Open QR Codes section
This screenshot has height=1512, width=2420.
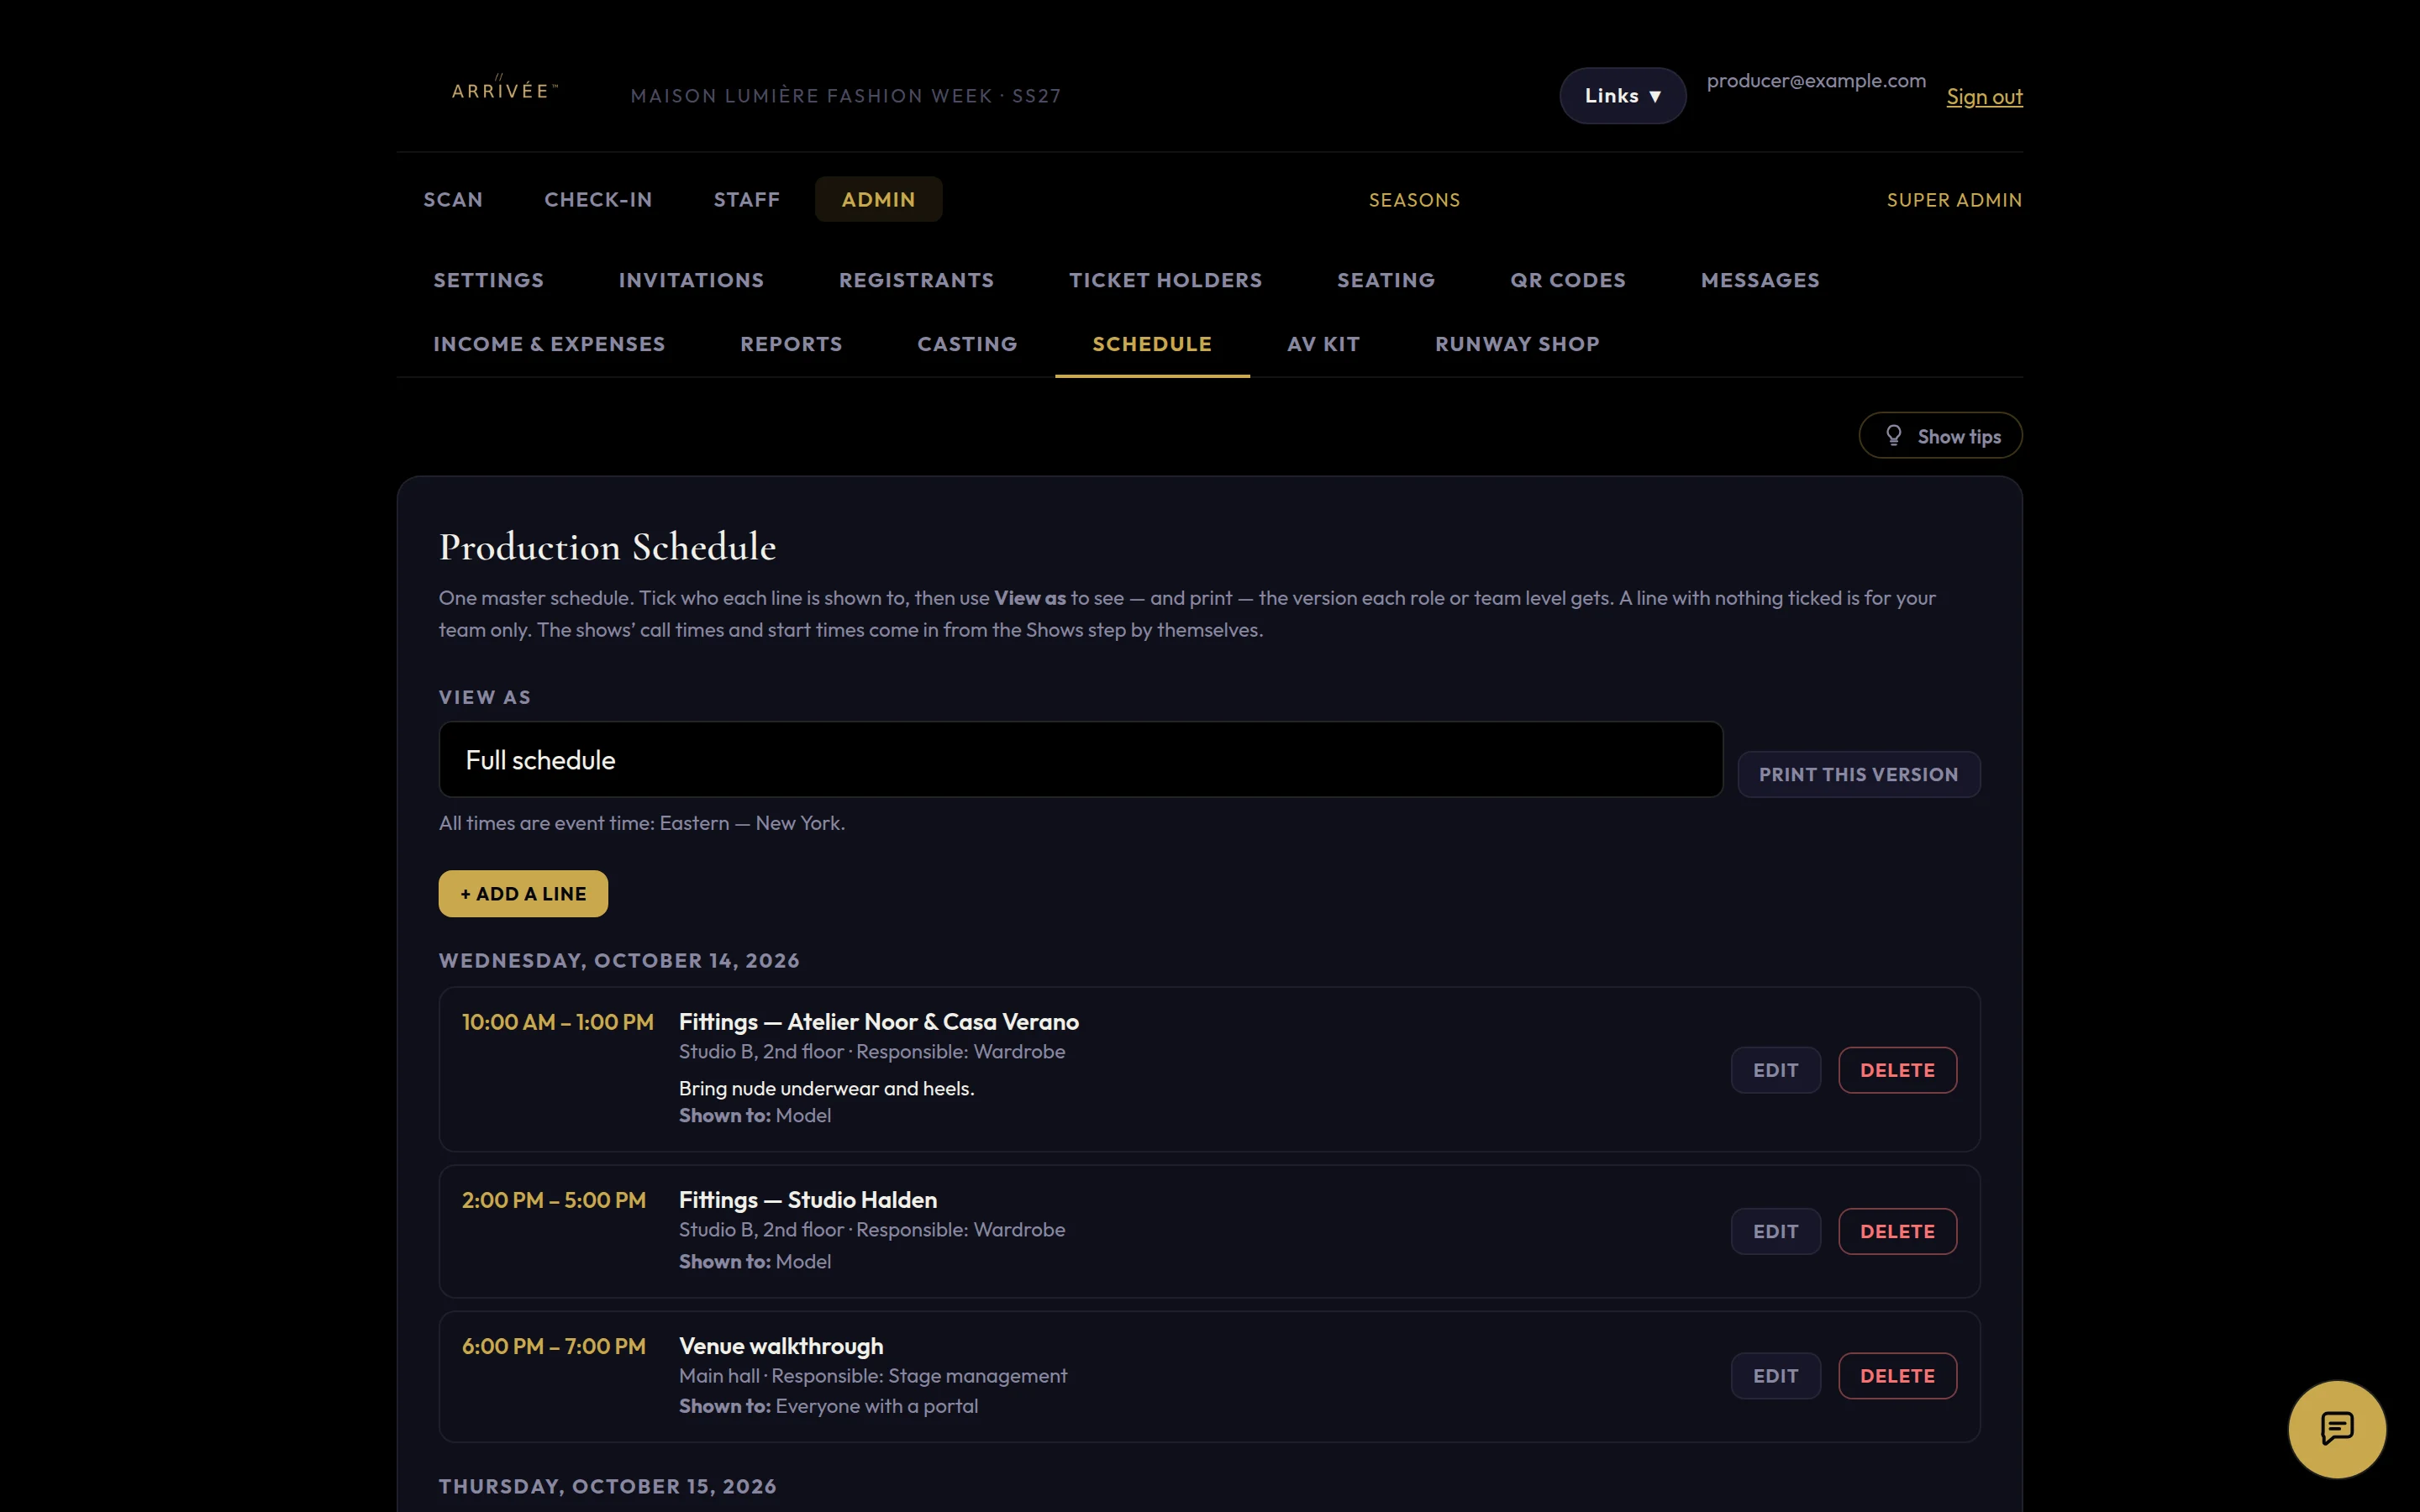click(1568, 280)
